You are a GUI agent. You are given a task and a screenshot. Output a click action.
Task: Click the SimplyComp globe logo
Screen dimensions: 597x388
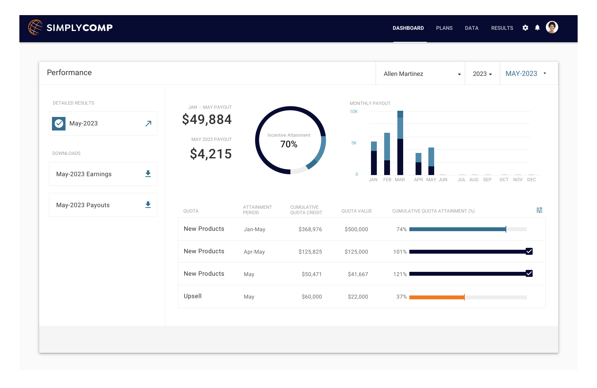click(x=35, y=27)
